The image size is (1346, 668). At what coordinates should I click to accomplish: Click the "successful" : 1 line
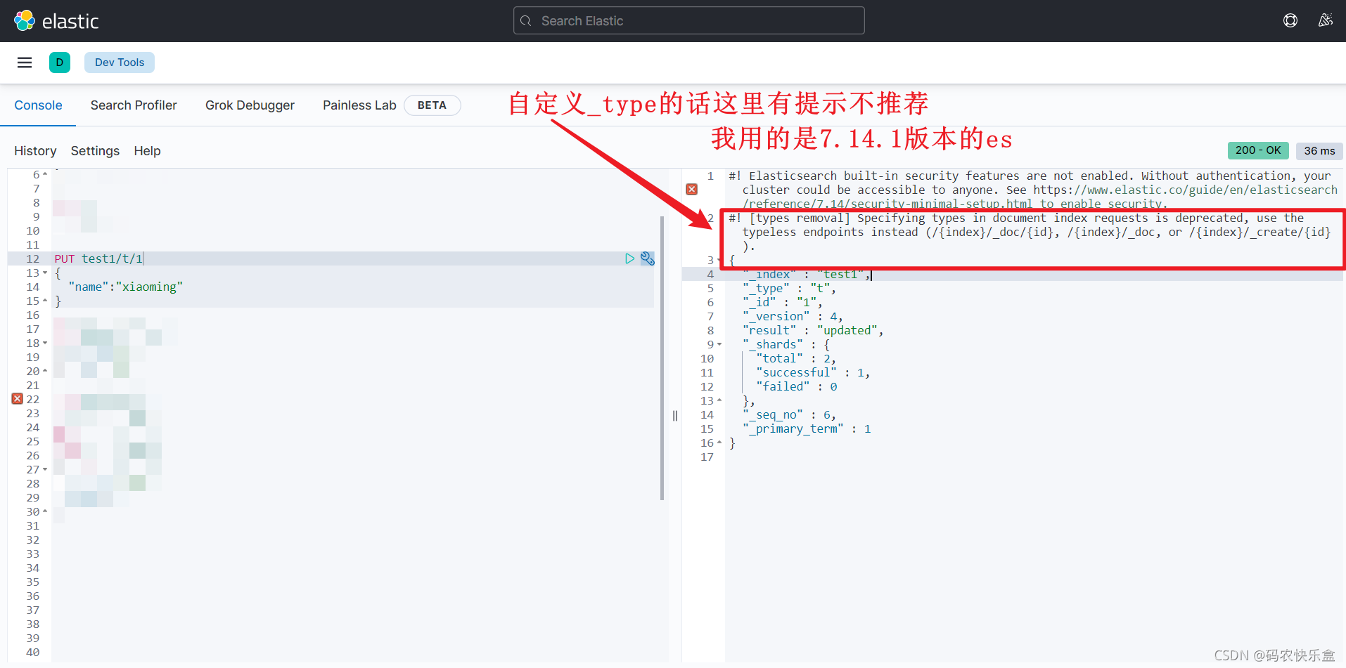pos(813,372)
